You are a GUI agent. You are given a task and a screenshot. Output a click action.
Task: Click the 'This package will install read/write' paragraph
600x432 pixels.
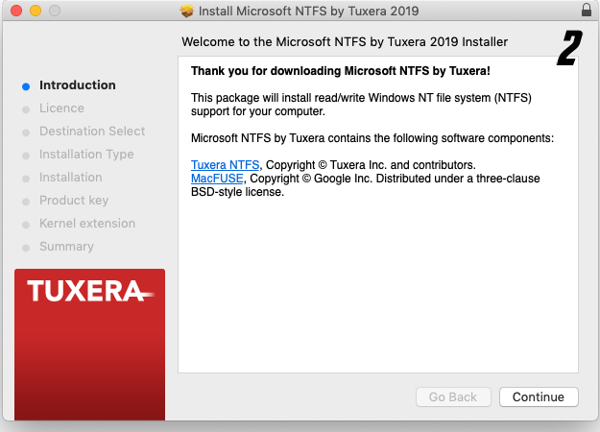pyautogui.click(x=361, y=105)
